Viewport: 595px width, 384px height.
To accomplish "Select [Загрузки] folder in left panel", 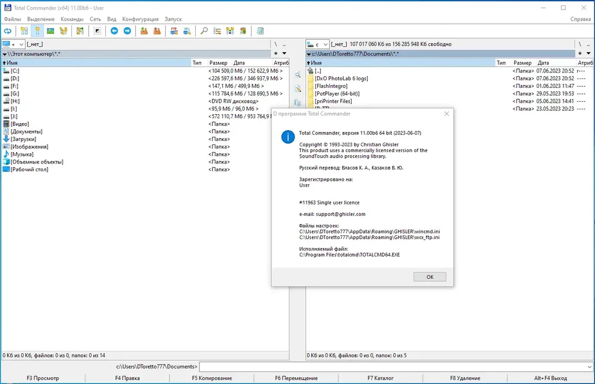I will pyautogui.click(x=145, y=139).
